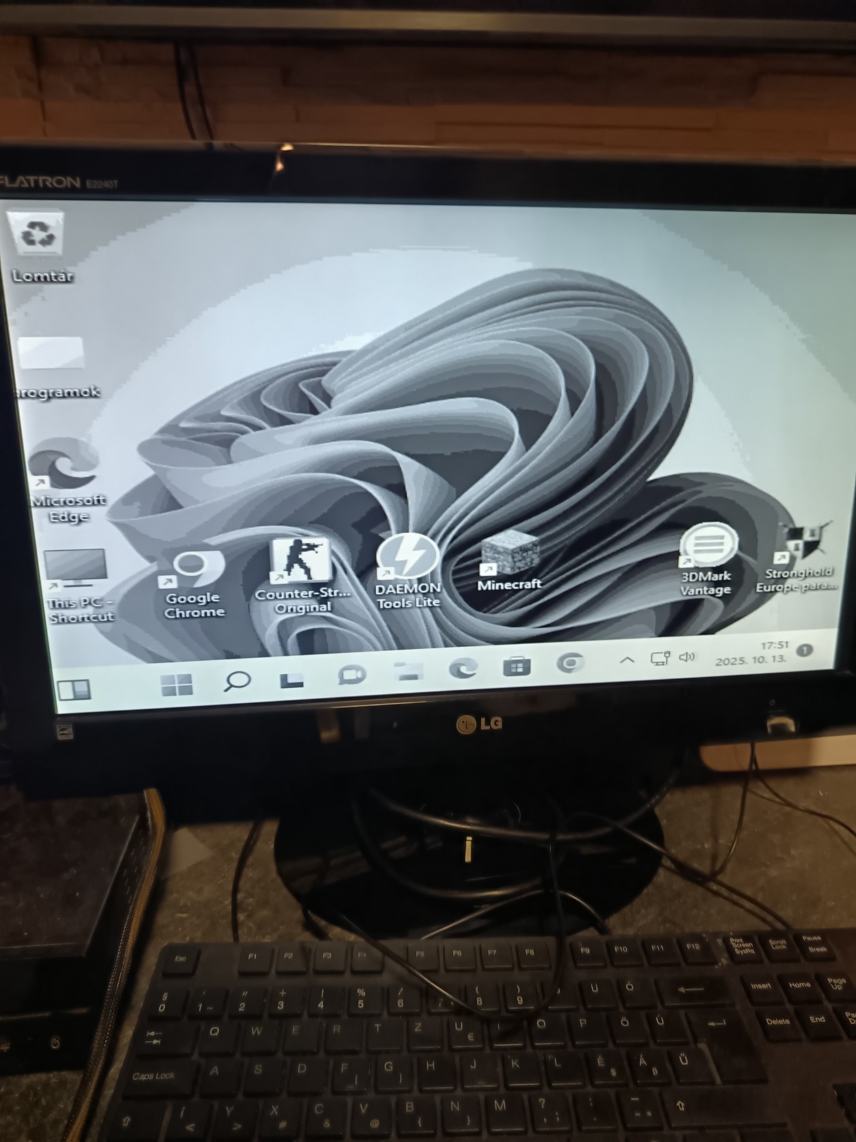Image resolution: width=856 pixels, height=1142 pixels.
Task: Open the volume speaker tray icon
Action: click(x=687, y=657)
